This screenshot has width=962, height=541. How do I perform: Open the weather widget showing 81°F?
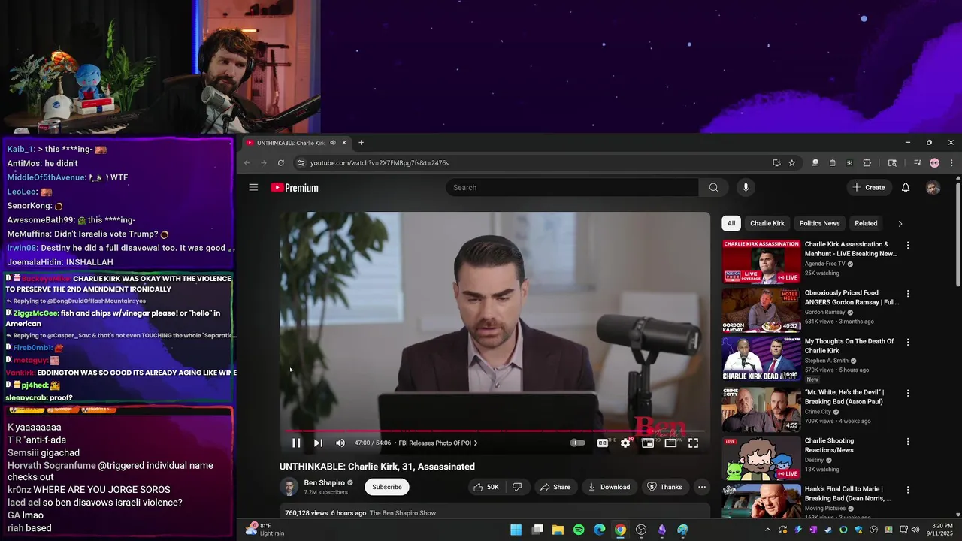pos(267,530)
